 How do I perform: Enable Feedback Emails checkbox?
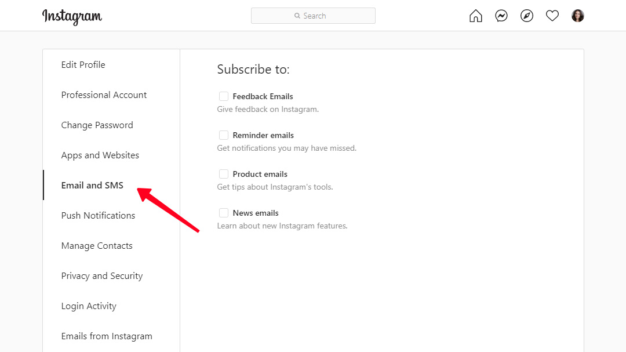tap(224, 96)
